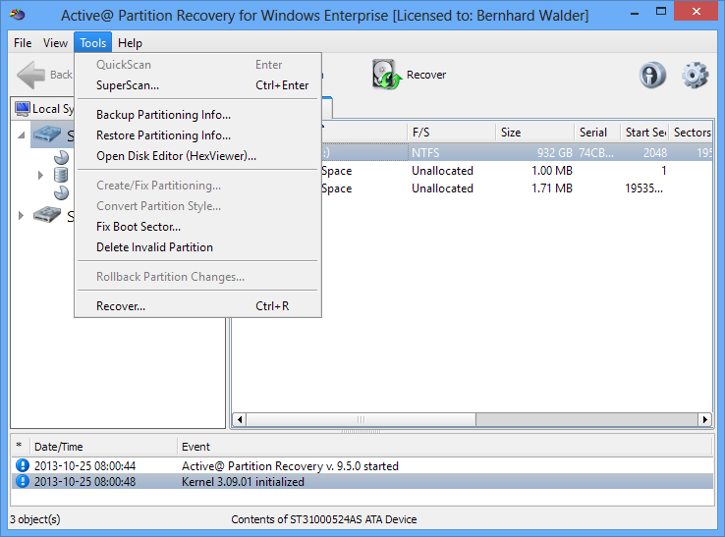Select the first hard disk icon in tree
This screenshot has height=537, width=725.
click(x=47, y=134)
